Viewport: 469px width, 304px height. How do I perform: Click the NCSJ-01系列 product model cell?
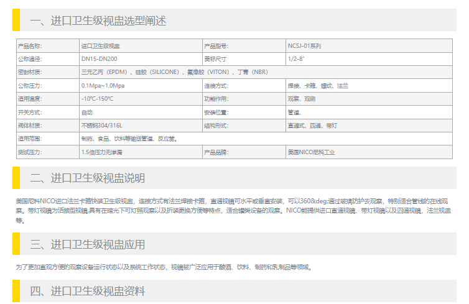[304, 46]
